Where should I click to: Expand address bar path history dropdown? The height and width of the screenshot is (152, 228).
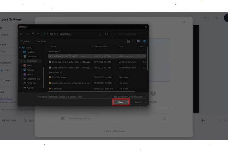pos(100,34)
